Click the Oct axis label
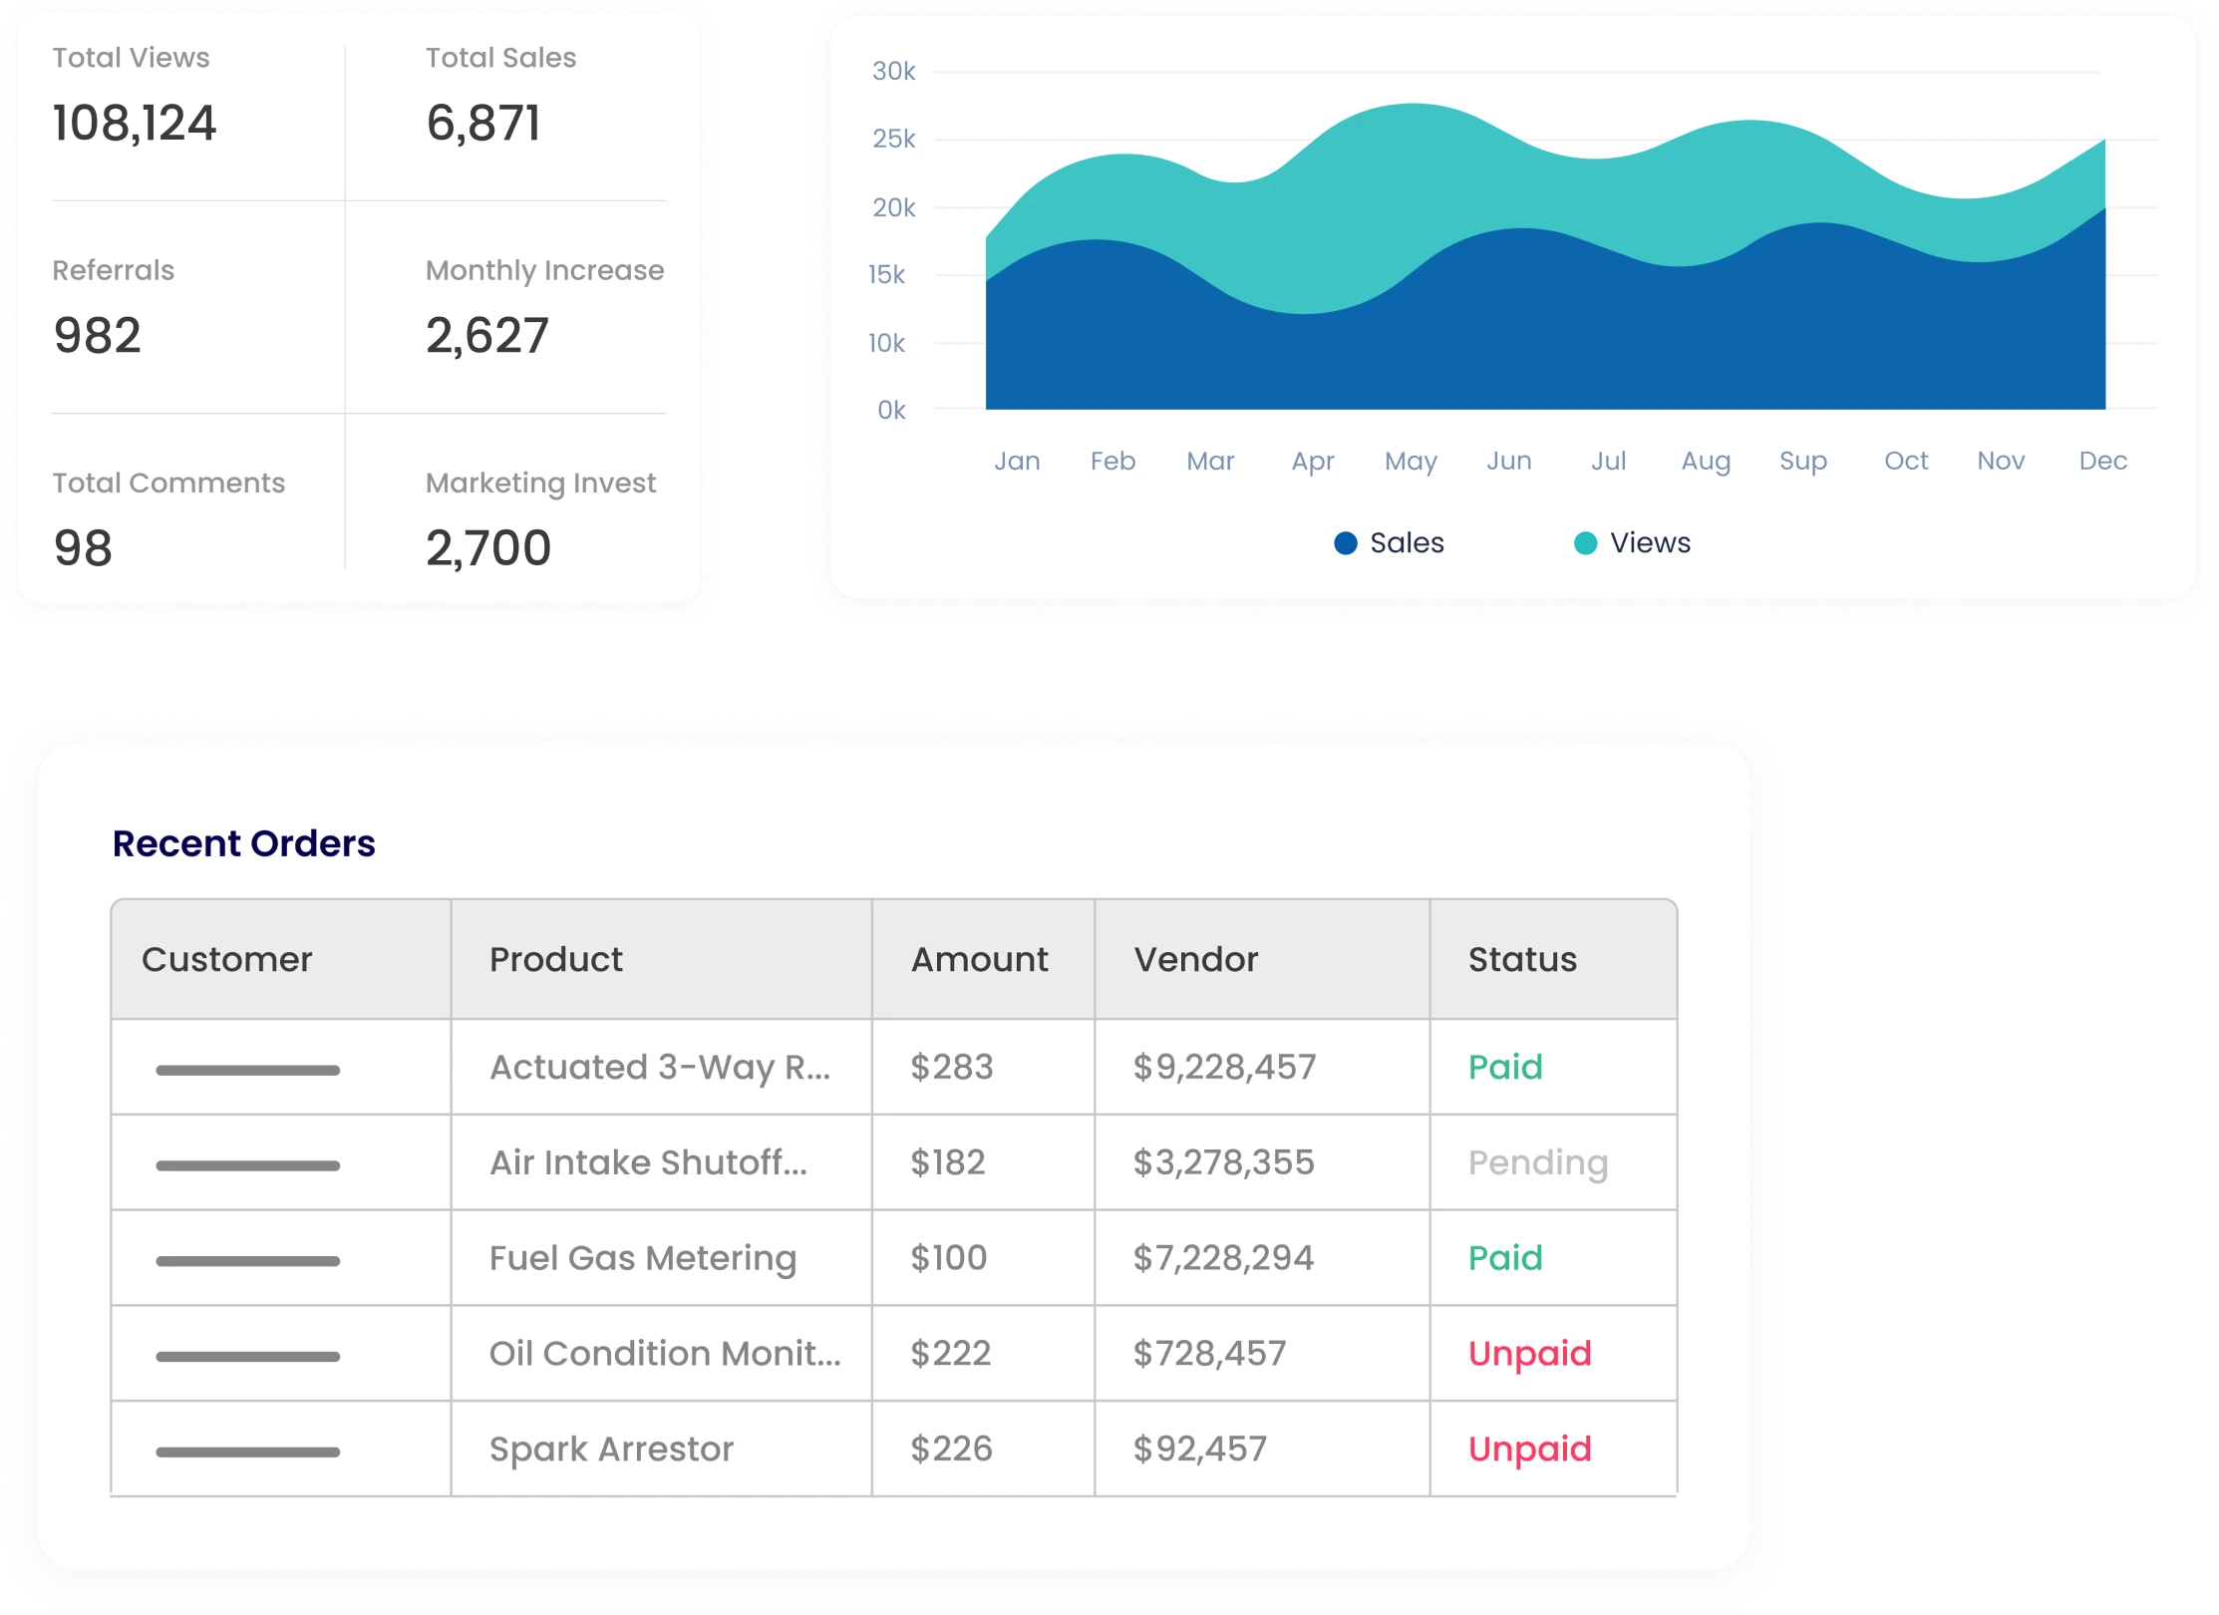 [1906, 462]
